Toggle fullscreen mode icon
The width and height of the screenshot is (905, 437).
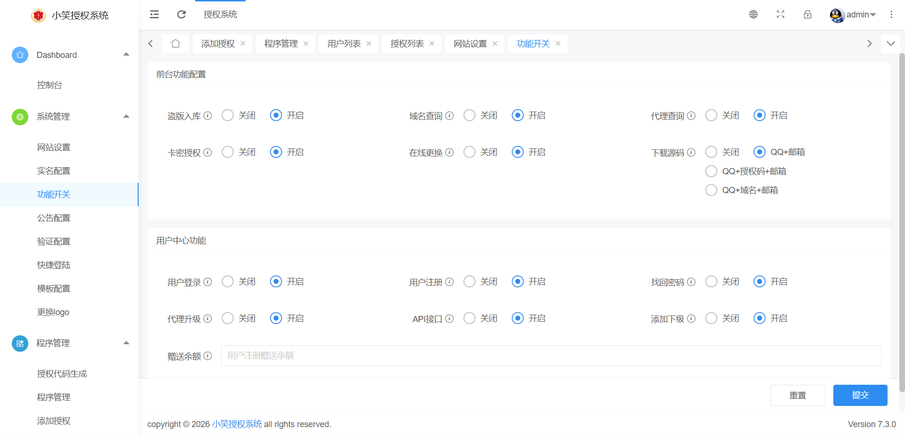coord(781,15)
